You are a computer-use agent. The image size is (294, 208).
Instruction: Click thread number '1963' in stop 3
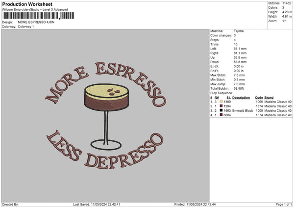click(227, 110)
